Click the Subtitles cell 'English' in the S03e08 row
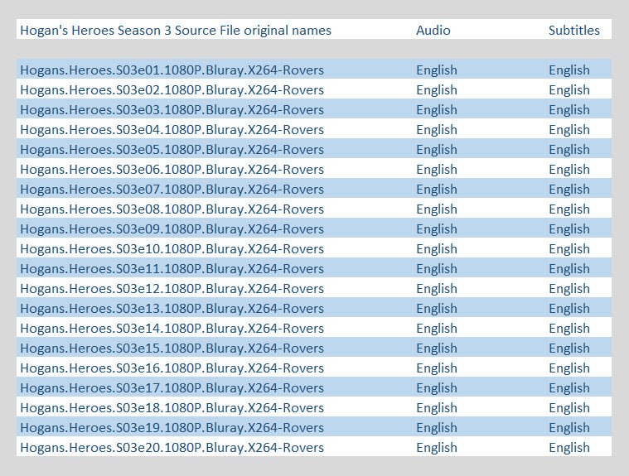This screenshot has height=476, width=629. pos(569,209)
